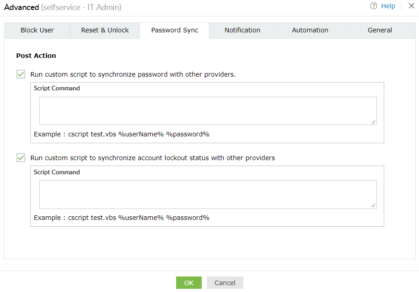Click the example text under the first script box
The image size is (419, 292).
(x=122, y=134)
